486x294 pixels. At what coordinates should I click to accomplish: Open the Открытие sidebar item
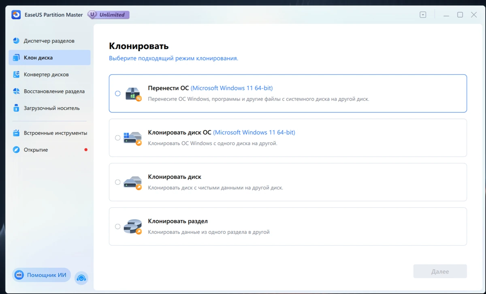pyautogui.click(x=49, y=150)
